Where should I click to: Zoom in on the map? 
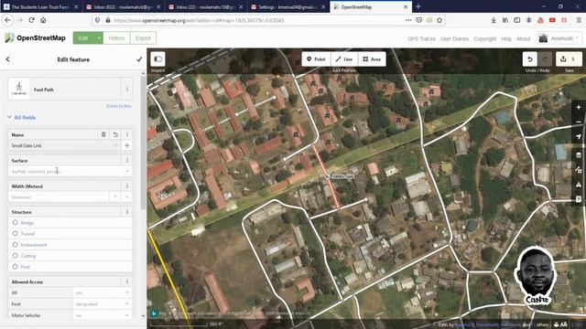tap(579, 108)
